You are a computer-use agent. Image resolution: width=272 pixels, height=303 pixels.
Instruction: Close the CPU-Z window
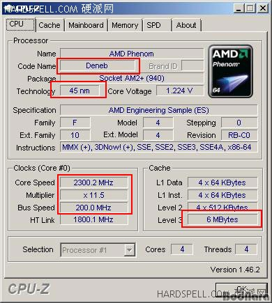pyautogui.click(x=263, y=8)
